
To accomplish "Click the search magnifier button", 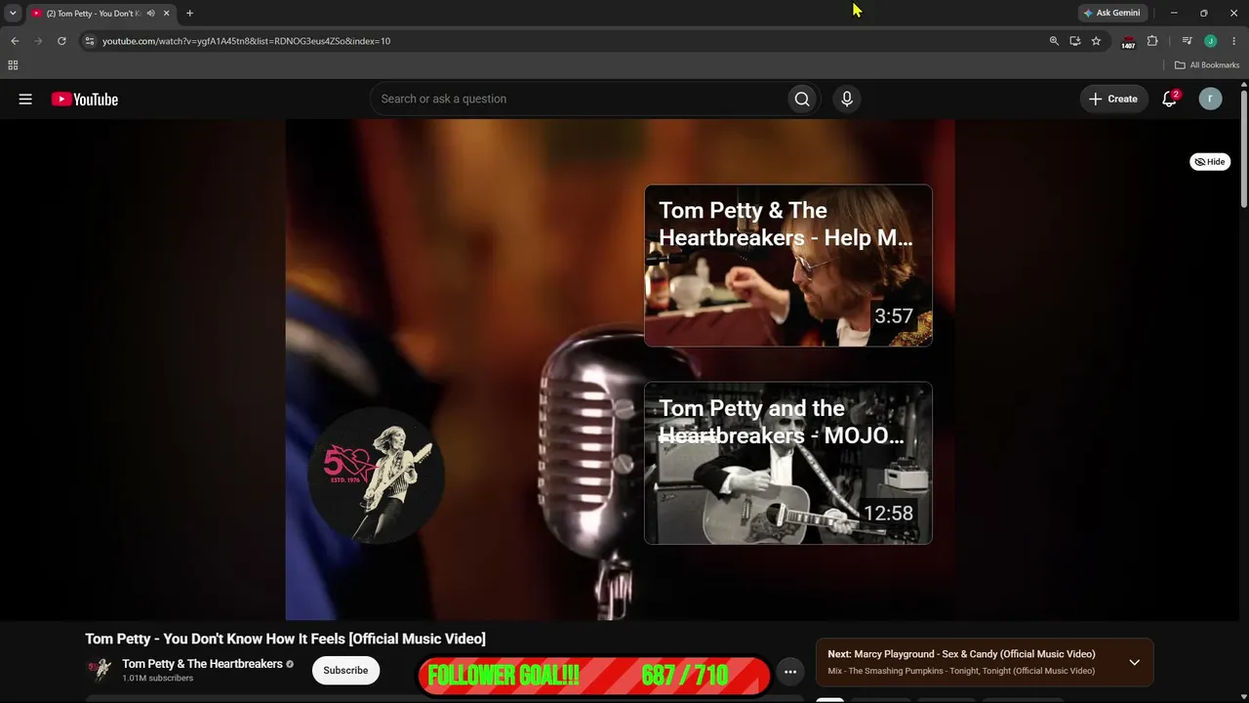I will point(802,99).
